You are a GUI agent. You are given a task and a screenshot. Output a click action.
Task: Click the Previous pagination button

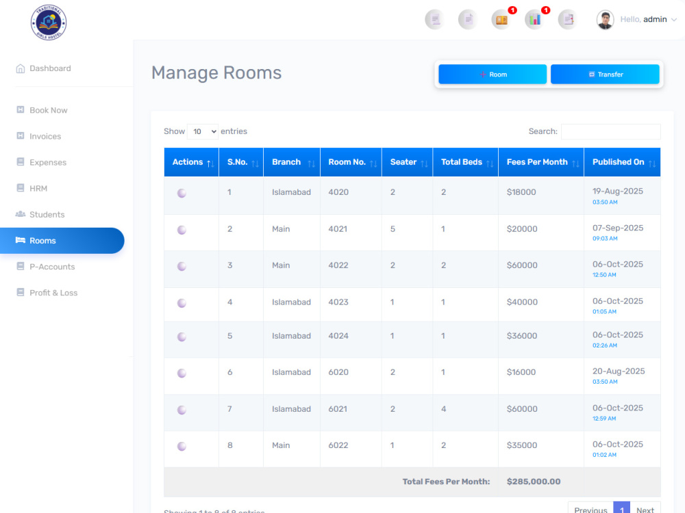coord(590,509)
